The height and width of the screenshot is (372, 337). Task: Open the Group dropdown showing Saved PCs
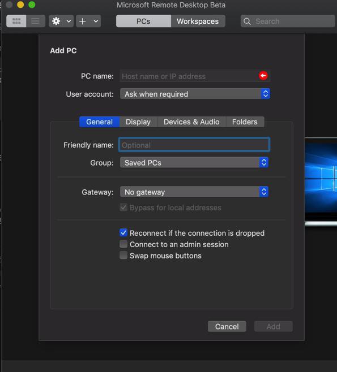194,162
